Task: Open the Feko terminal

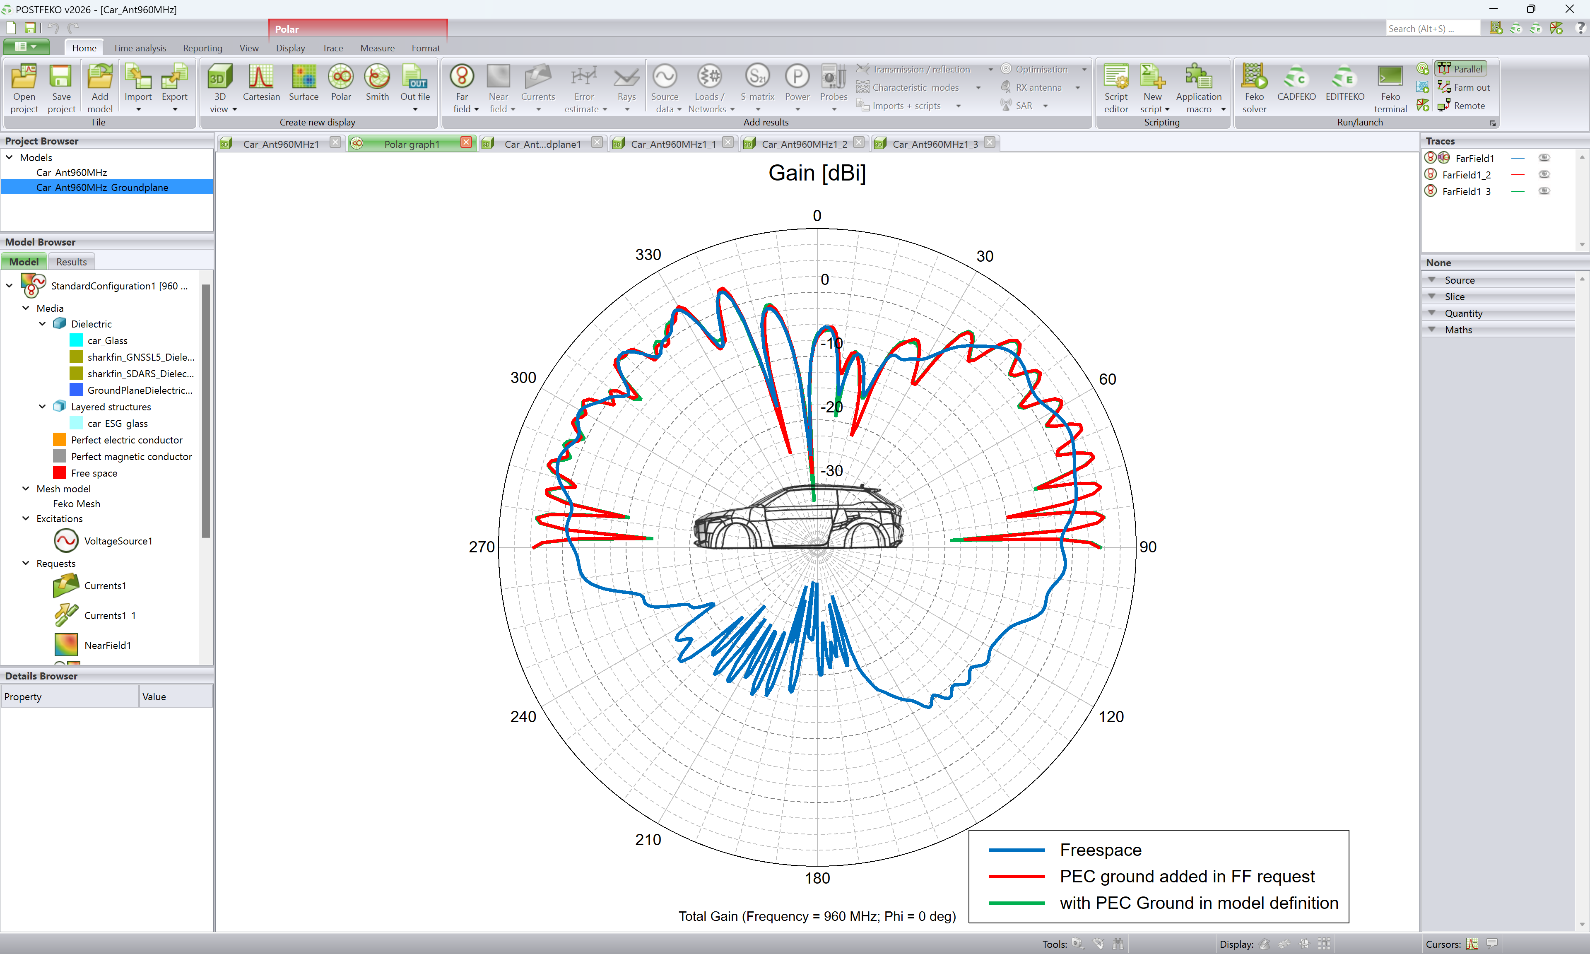Action: [x=1390, y=88]
